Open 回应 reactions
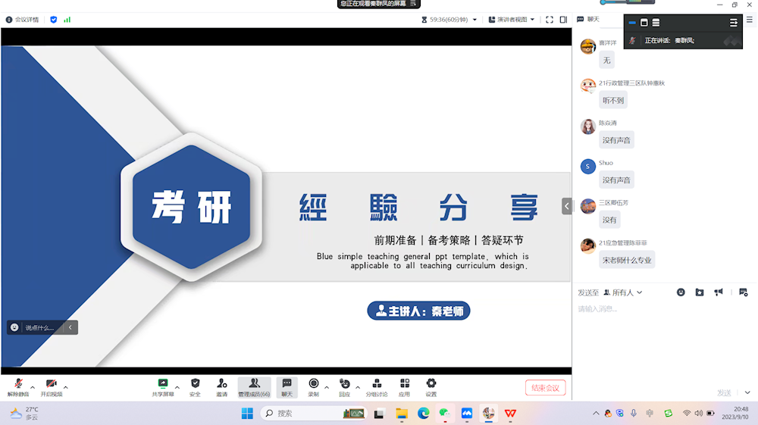The image size is (758, 425). 345,387
